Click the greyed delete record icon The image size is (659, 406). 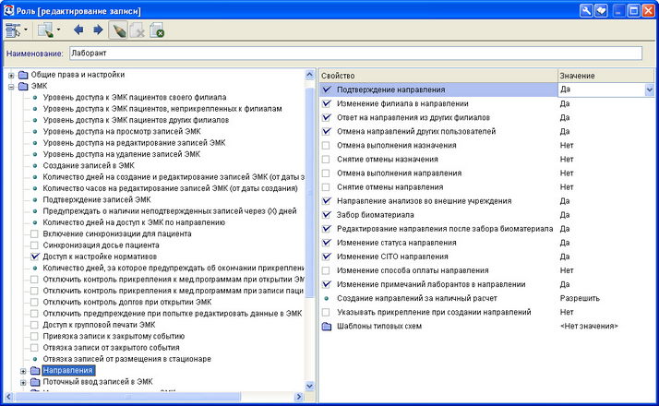coord(138,30)
